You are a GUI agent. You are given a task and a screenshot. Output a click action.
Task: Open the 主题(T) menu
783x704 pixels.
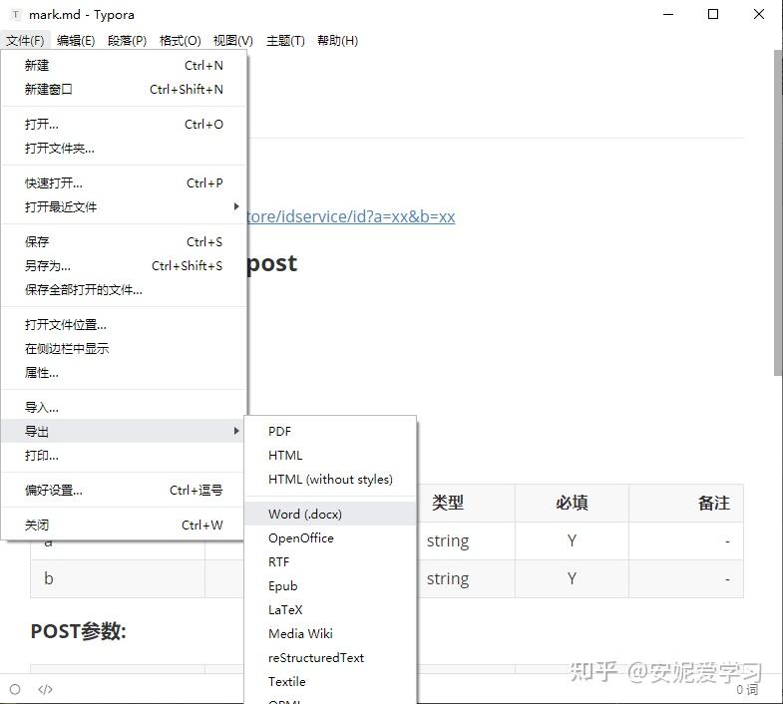click(285, 41)
